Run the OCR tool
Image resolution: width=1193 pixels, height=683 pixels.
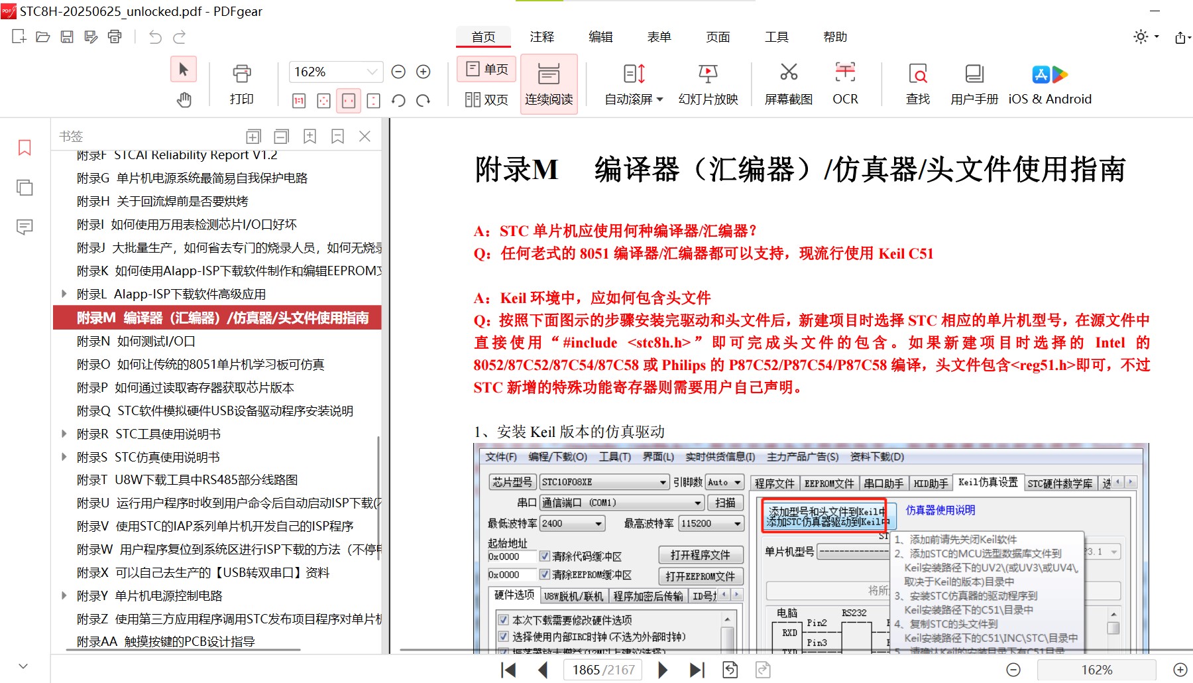(x=845, y=84)
